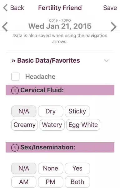The height and width of the screenshot is (188, 120).
Task: Choose AM for Sex/Insemination
Action: pyautogui.click(x=24, y=182)
